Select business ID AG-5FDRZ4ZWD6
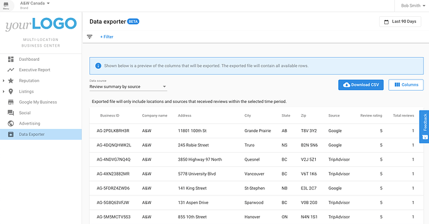 click(113, 188)
